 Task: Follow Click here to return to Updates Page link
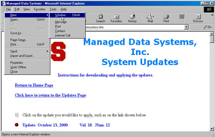pos(50,95)
